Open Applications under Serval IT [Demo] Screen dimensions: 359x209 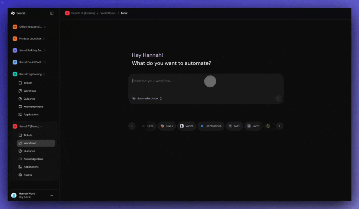point(31,167)
